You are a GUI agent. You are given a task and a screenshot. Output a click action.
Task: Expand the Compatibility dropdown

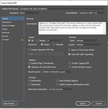(x=92, y=13)
